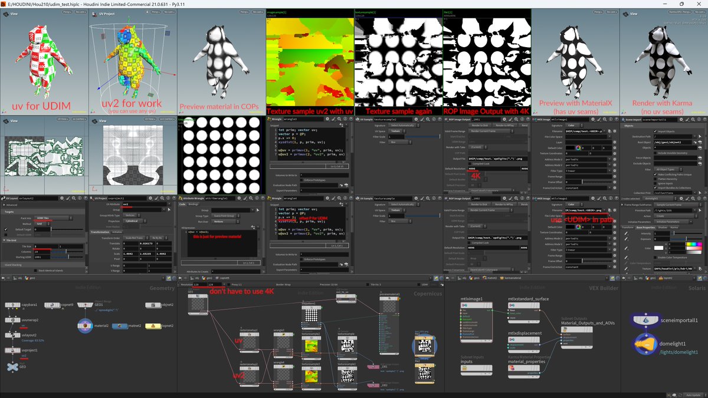Switch to Shadow tab of domelight1
The image size is (708, 398).
(663, 227)
